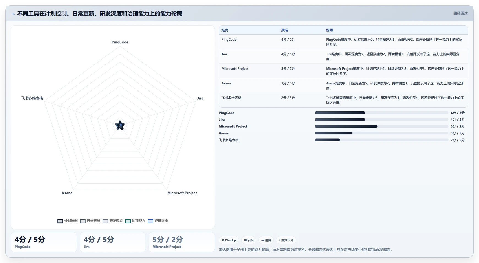
Task: Open the PingCode 4分 / 5分 summary card
Action: (44, 242)
